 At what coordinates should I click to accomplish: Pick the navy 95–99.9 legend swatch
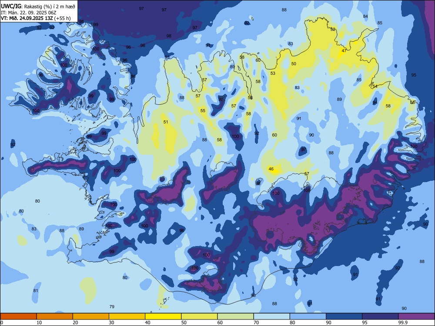tap(380, 316)
